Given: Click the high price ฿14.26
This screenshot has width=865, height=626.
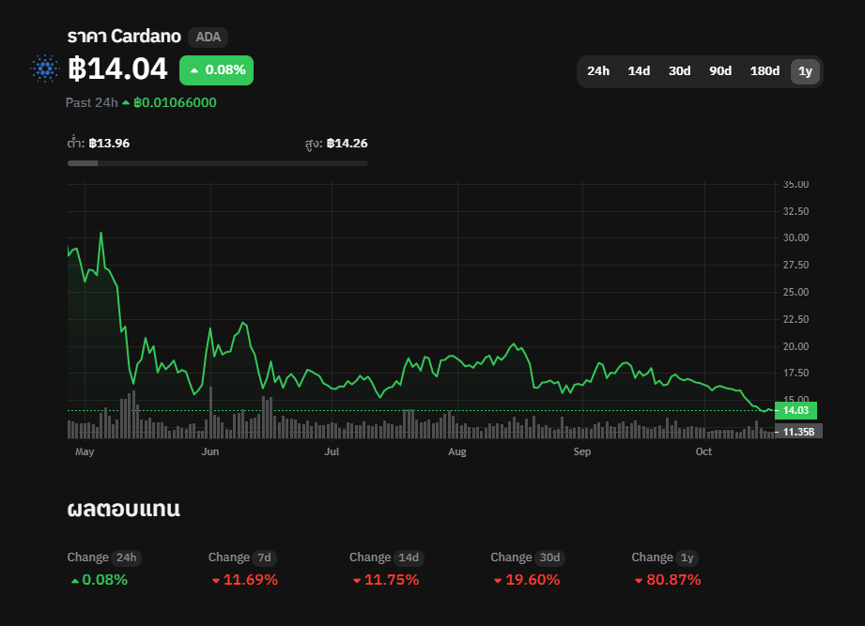Looking at the screenshot, I should point(347,144).
